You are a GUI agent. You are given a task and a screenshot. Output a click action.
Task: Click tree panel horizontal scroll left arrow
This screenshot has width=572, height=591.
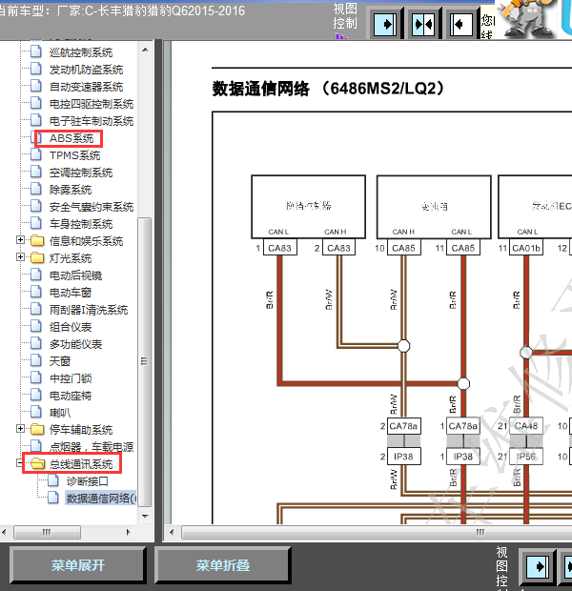[4, 532]
